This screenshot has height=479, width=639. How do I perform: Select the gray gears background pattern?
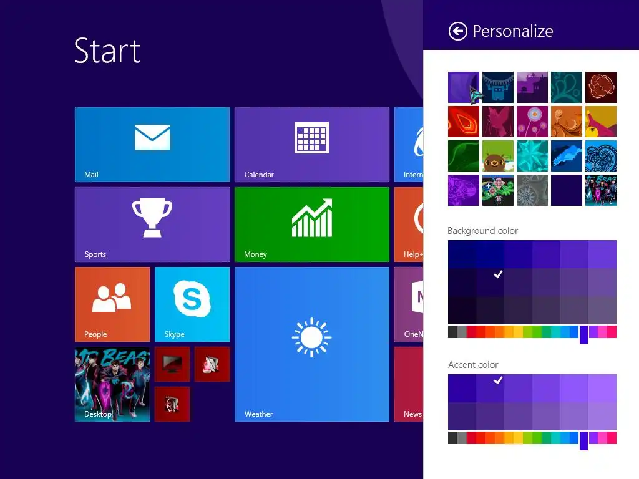pyautogui.click(x=532, y=190)
